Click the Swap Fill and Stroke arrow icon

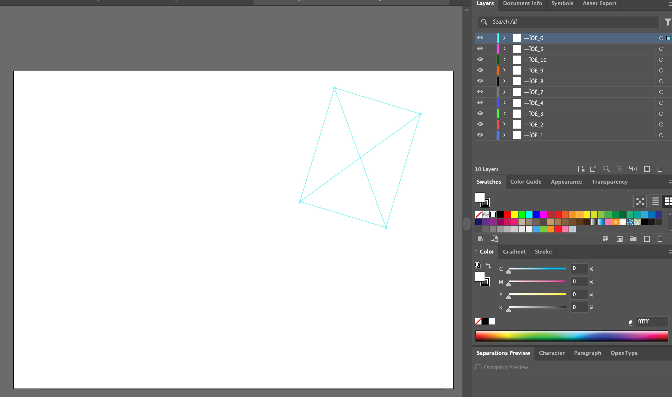coord(488,266)
